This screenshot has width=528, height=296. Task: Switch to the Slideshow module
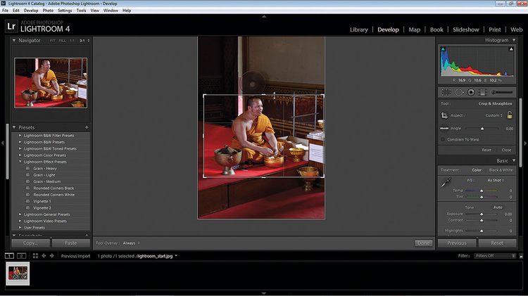coord(466,30)
